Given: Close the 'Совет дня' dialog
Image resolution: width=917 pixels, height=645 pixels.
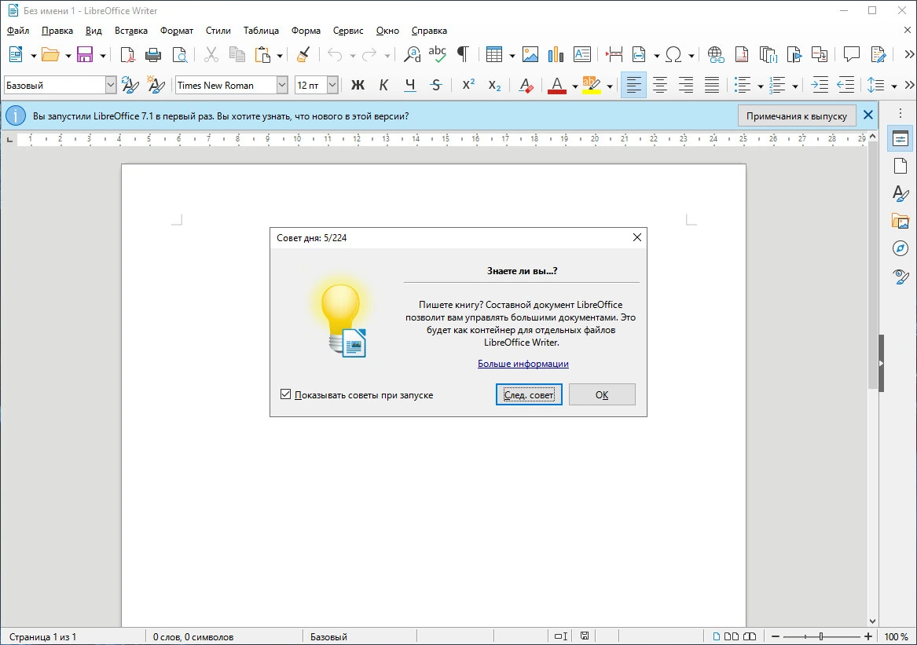Looking at the screenshot, I should point(636,237).
